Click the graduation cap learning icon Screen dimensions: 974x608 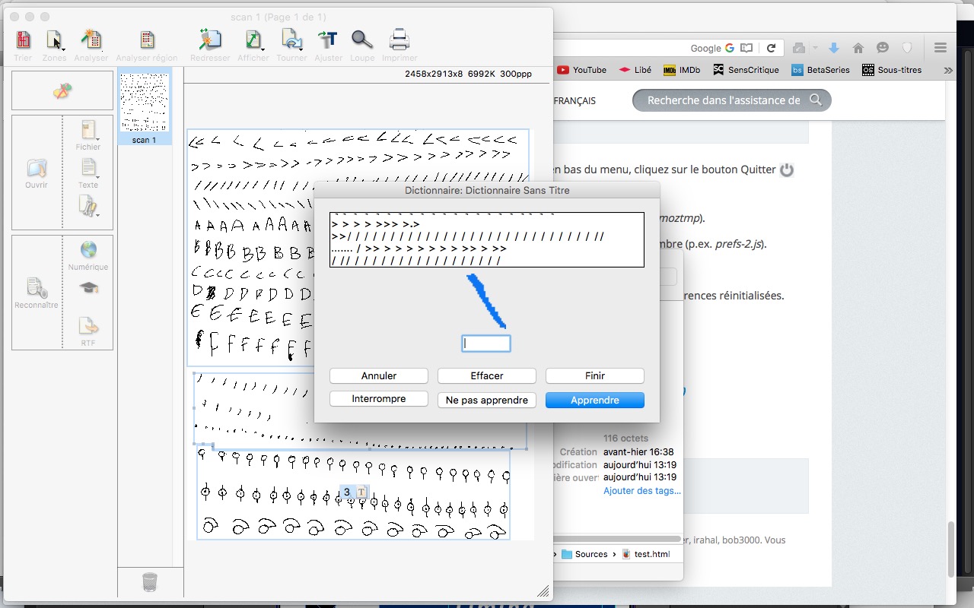coord(88,288)
